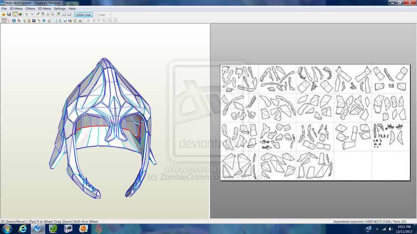Open the 3D Menu
The height and width of the screenshot is (234, 417).
[16, 9]
